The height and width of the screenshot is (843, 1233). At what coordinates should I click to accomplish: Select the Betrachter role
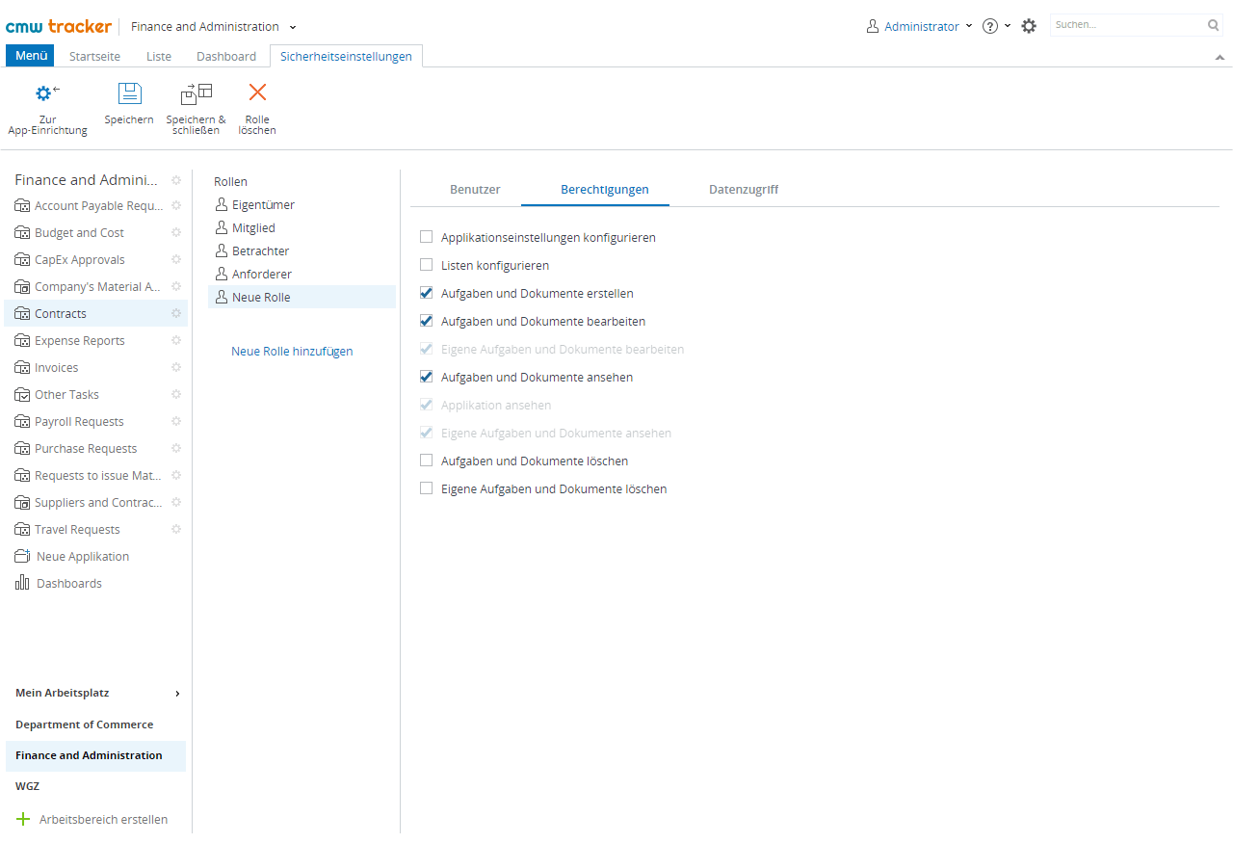pos(302,250)
